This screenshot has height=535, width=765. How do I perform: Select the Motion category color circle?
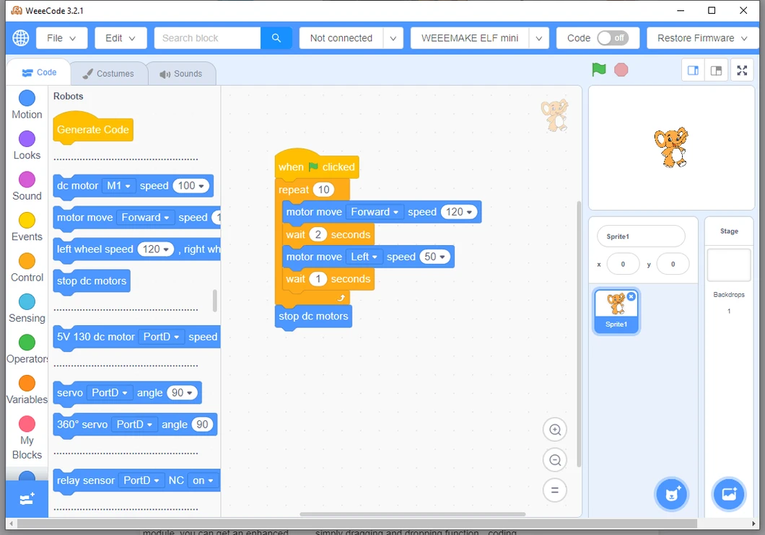point(27,98)
